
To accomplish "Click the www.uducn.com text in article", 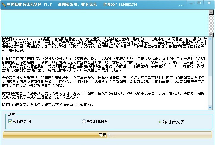I will pos(28,39).
